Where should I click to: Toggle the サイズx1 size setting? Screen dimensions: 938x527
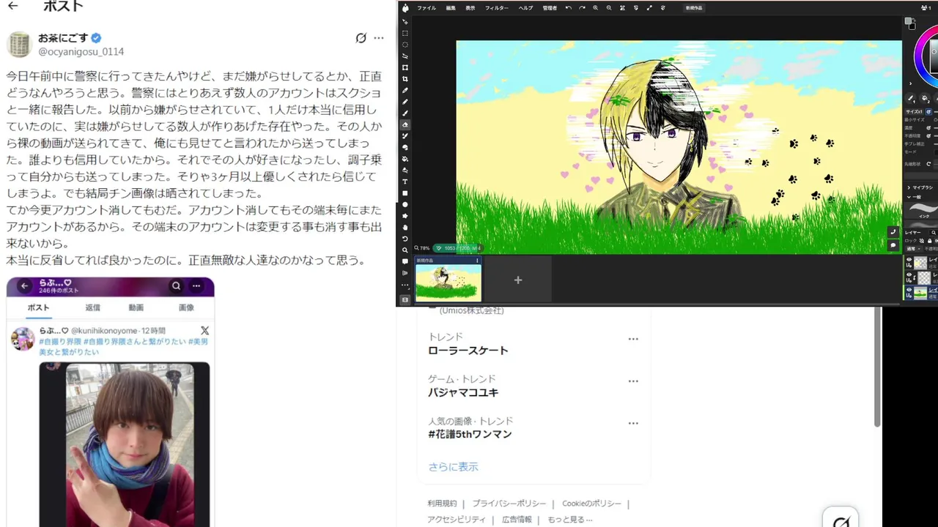pyautogui.click(x=915, y=111)
